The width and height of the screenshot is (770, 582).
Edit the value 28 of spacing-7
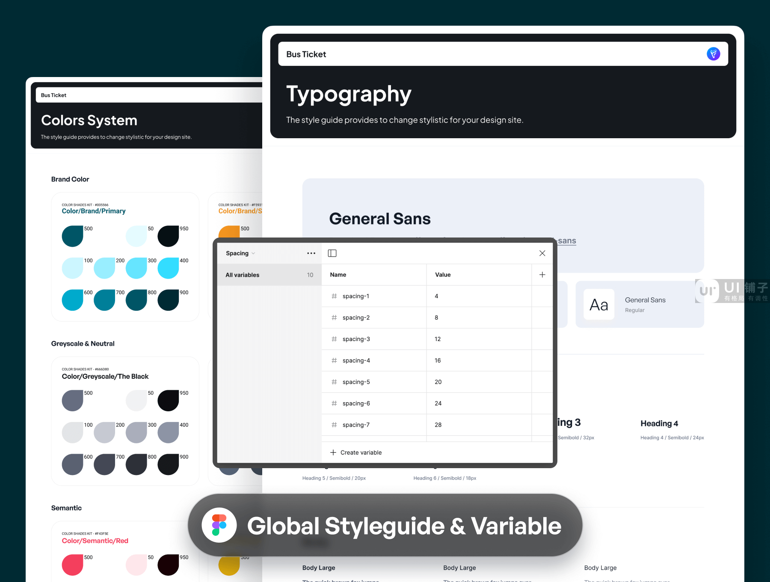(x=438, y=425)
